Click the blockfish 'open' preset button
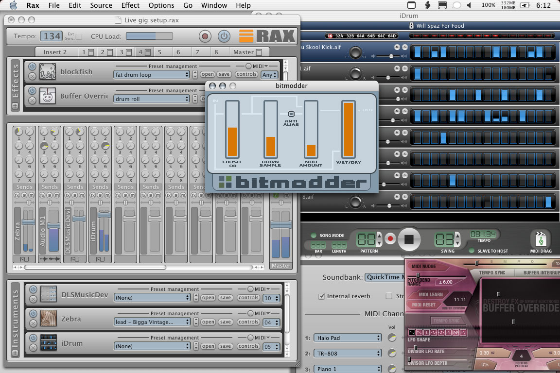 click(207, 74)
